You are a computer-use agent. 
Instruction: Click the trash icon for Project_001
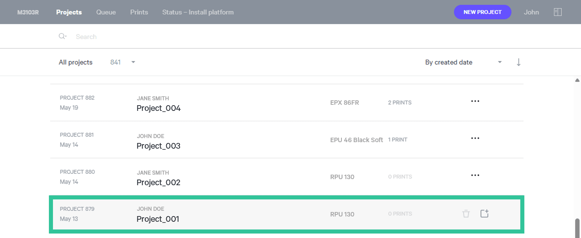pyautogui.click(x=466, y=214)
